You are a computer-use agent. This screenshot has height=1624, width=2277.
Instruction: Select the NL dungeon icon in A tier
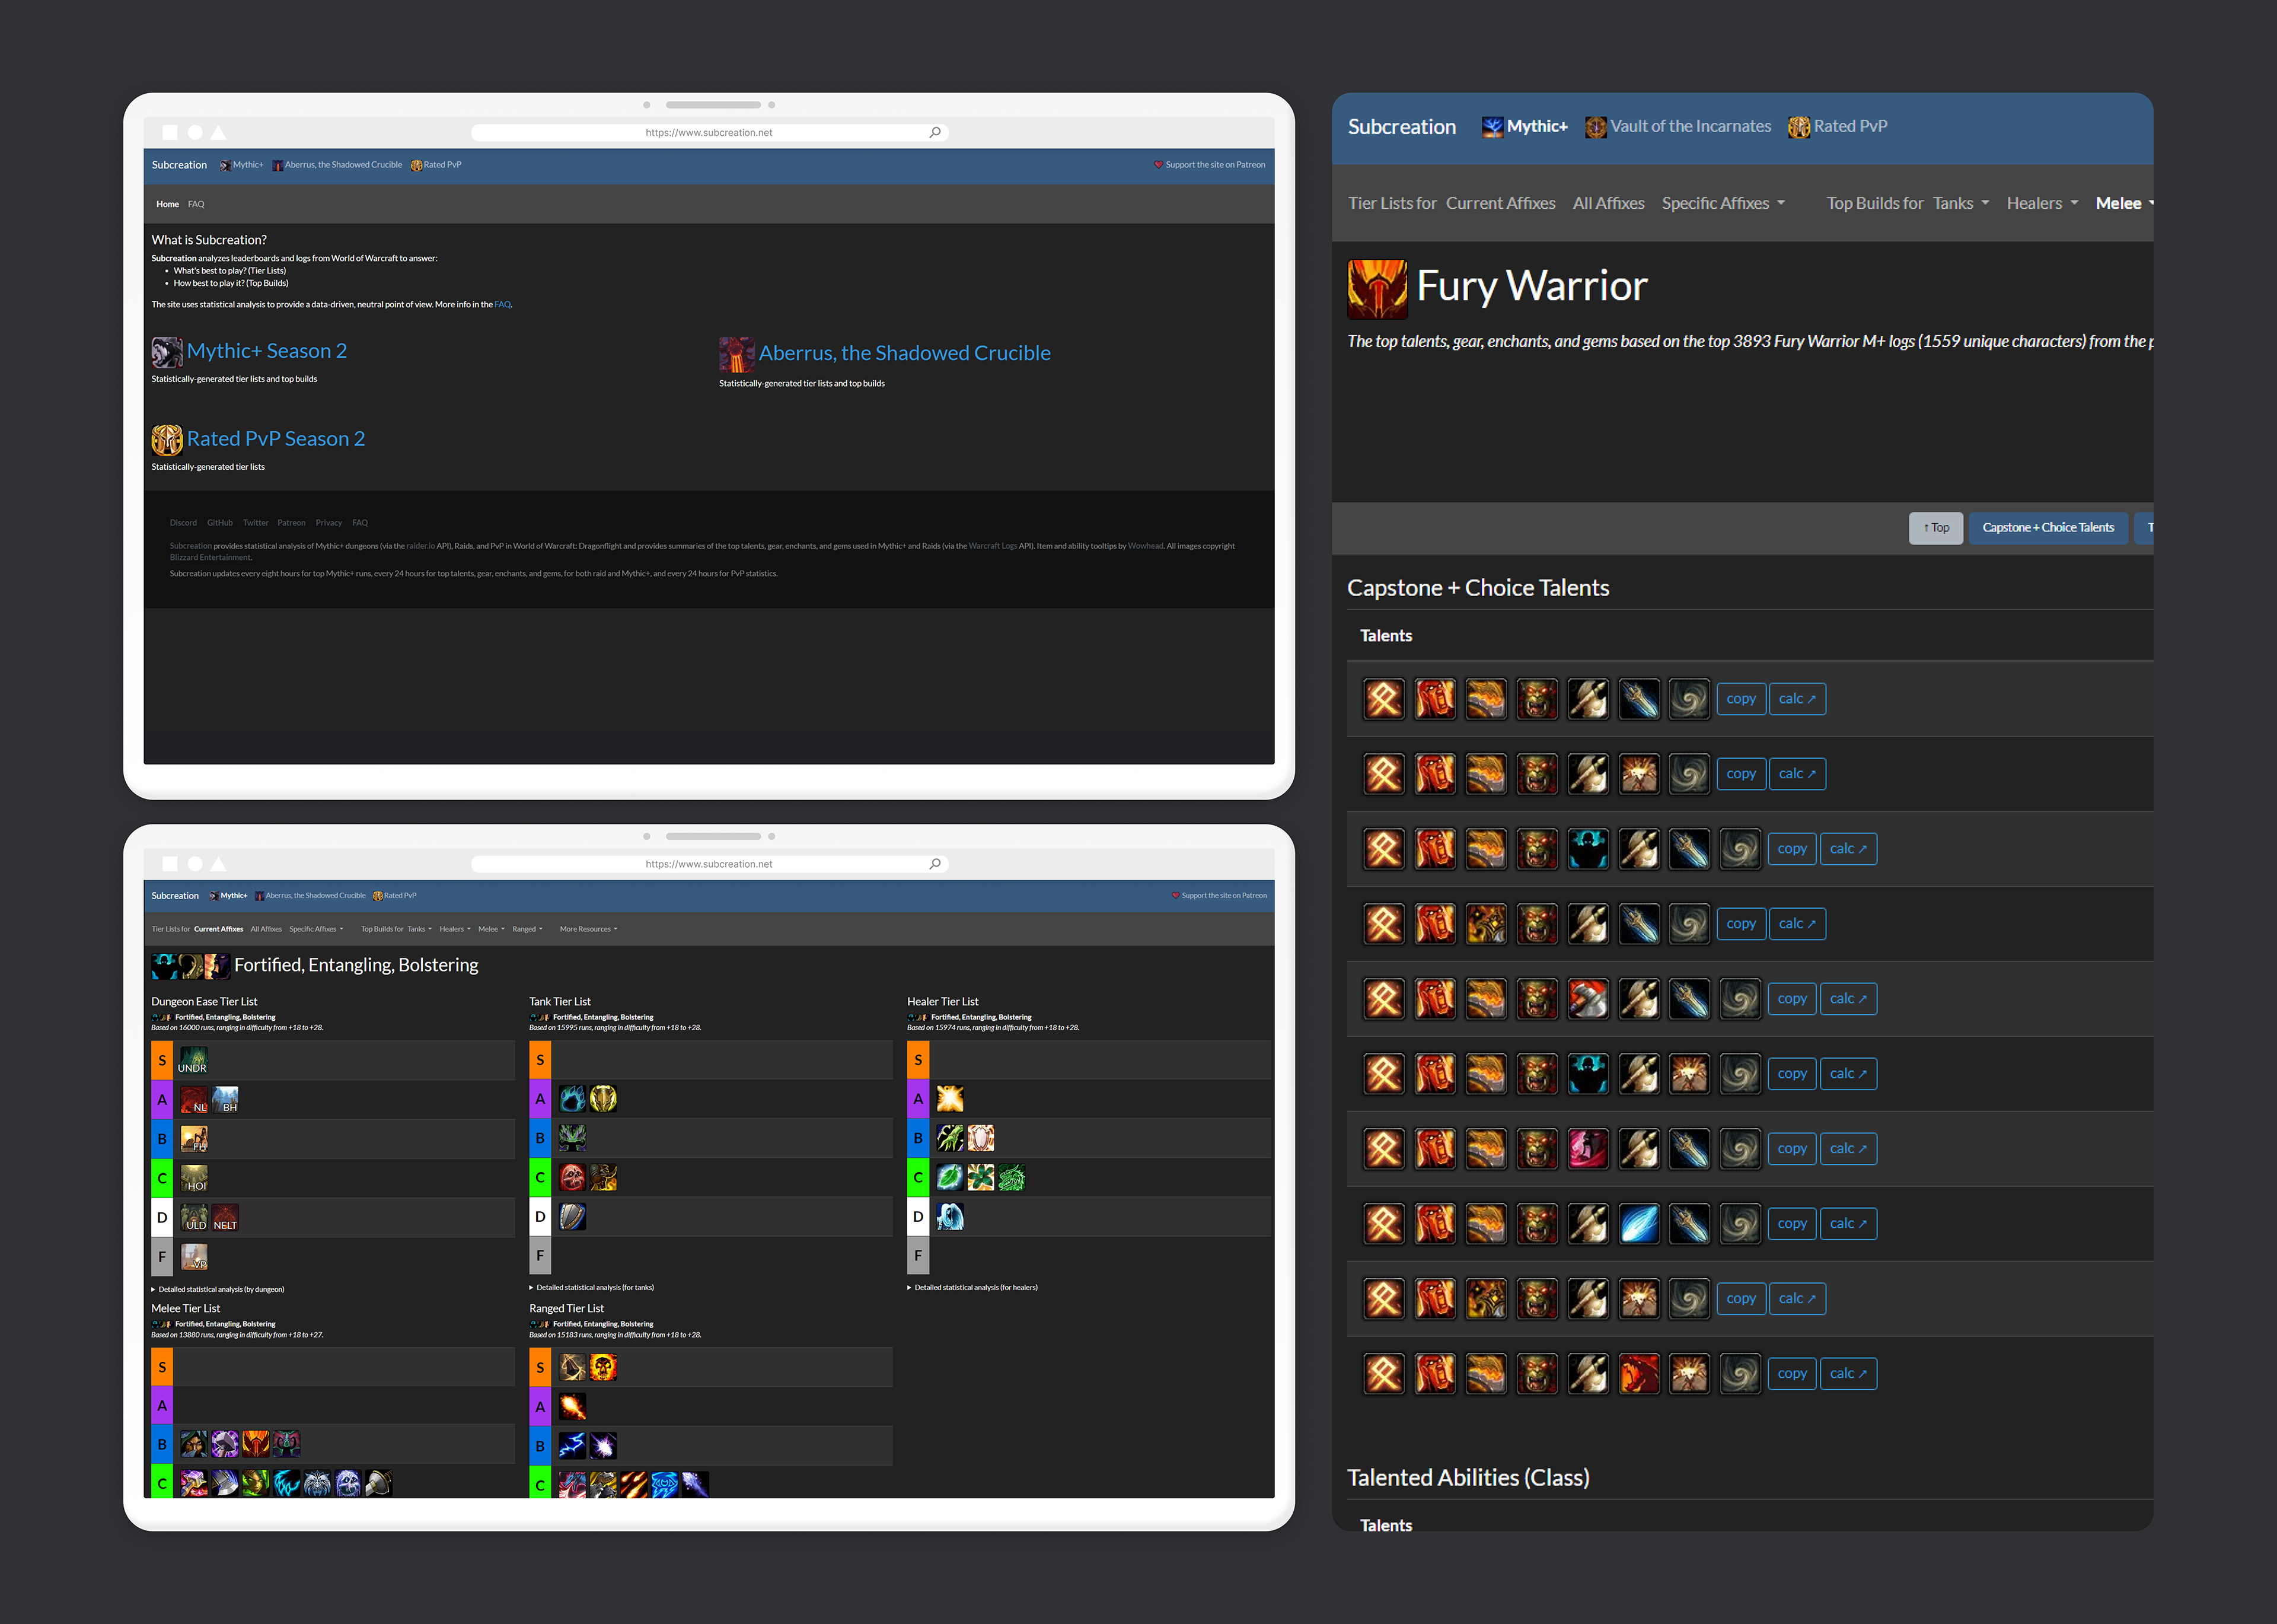(194, 1100)
